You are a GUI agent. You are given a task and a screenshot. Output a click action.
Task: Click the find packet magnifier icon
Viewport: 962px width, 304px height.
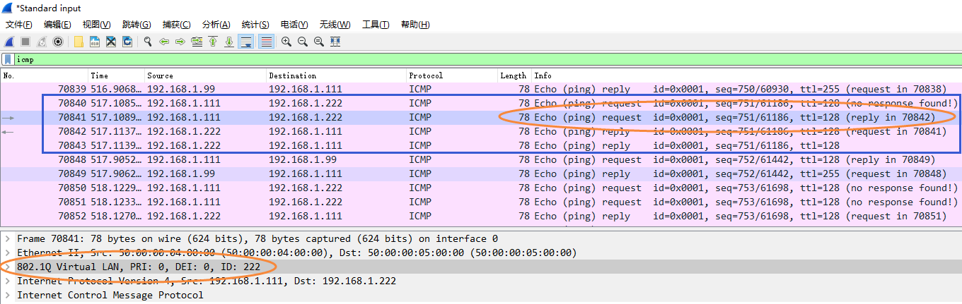(148, 42)
